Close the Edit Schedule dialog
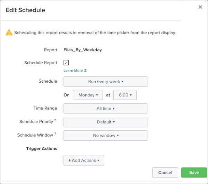 [x=200, y=7]
